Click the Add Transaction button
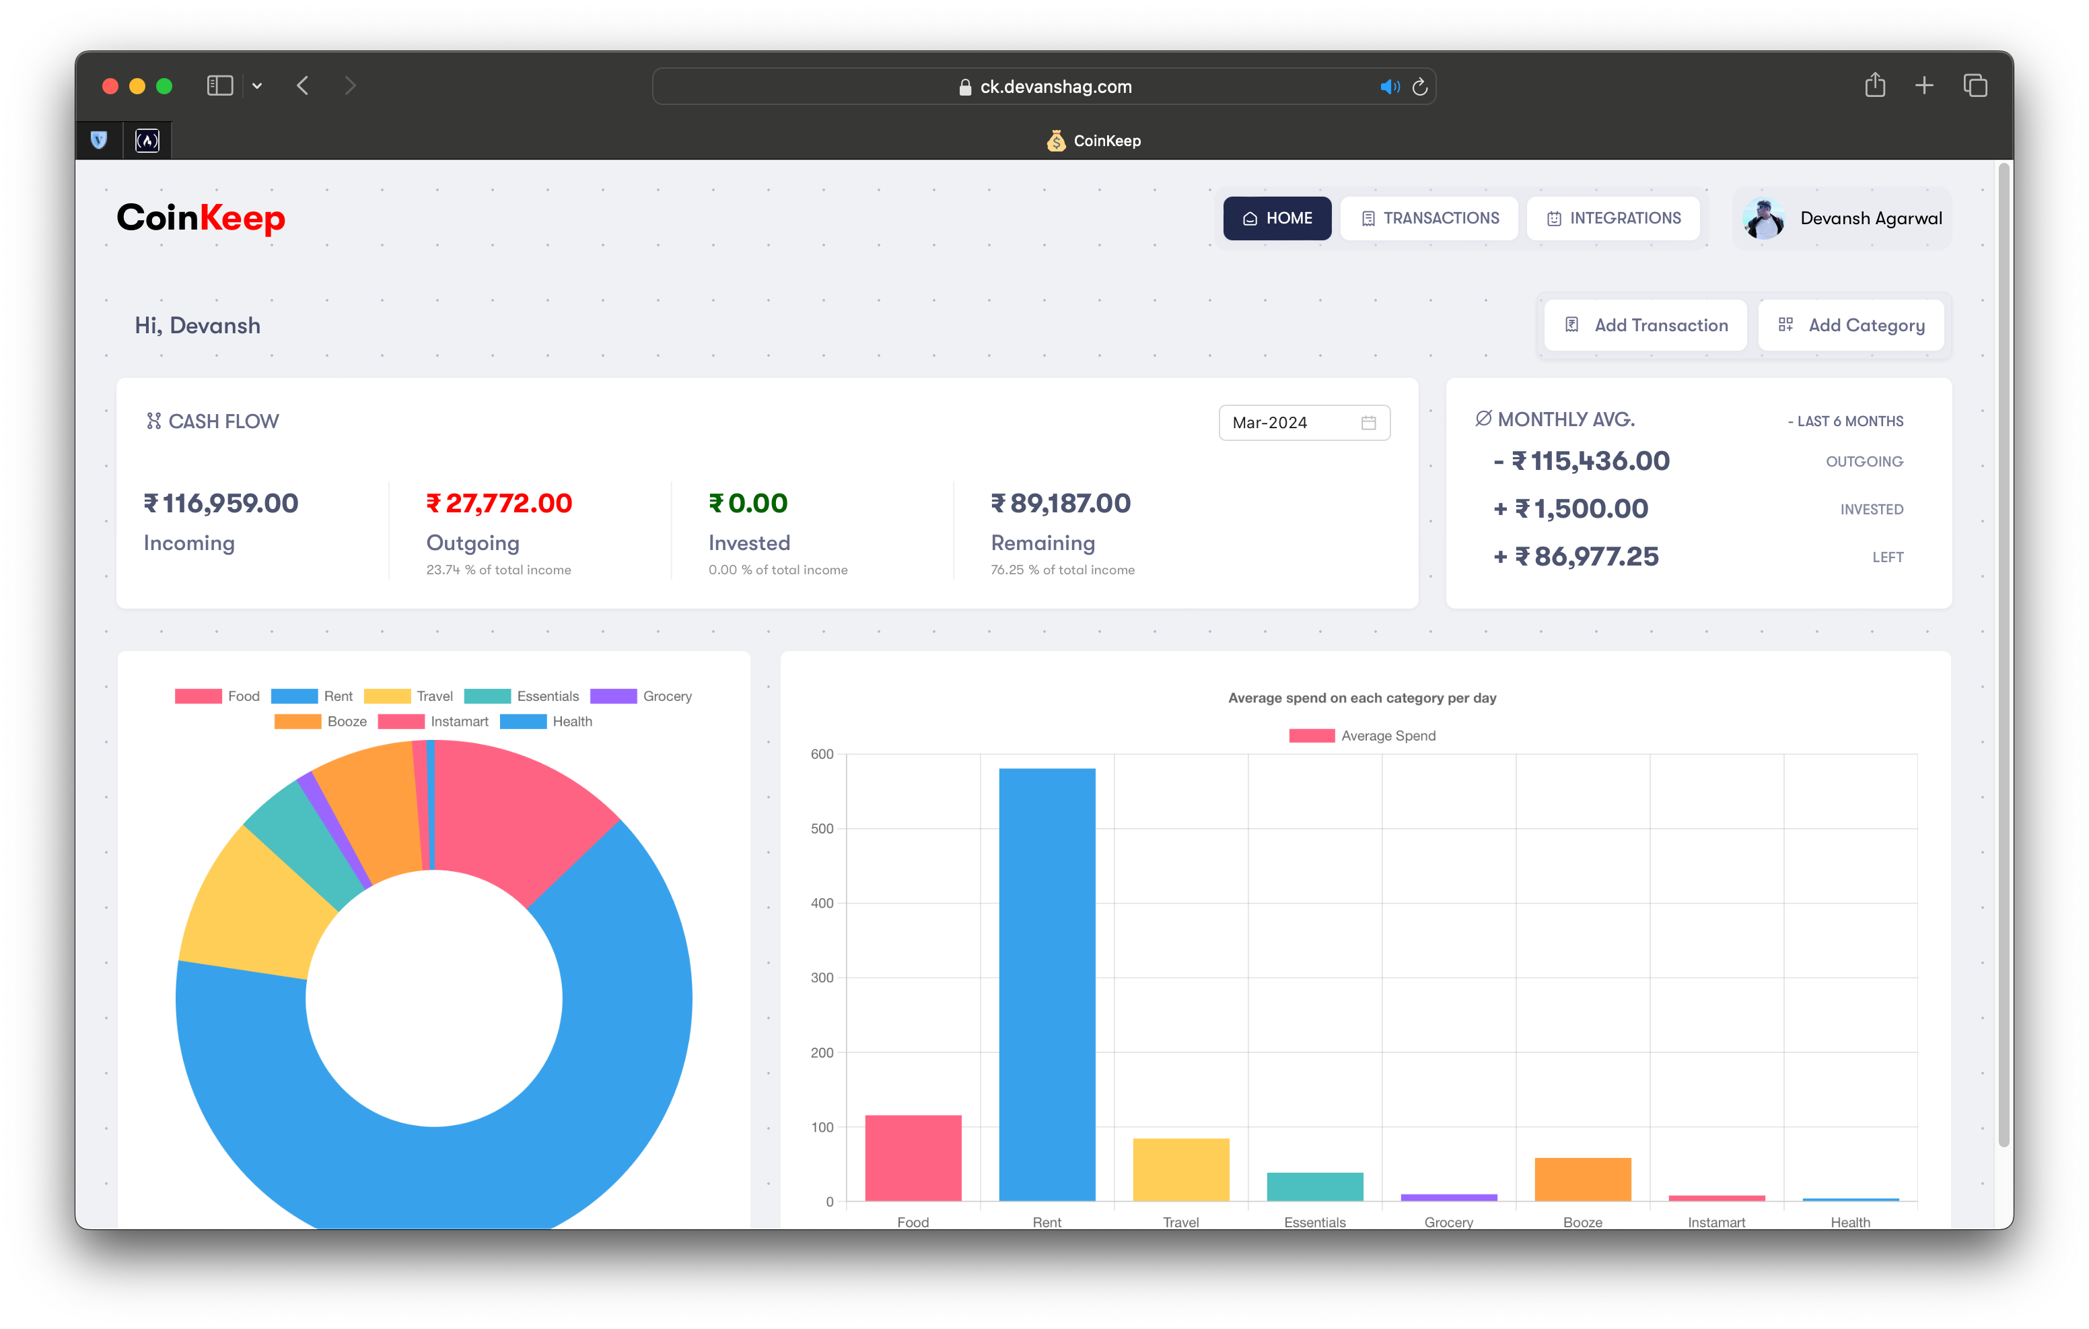This screenshot has width=2089, height=1329. click(x=1645, y=326)
